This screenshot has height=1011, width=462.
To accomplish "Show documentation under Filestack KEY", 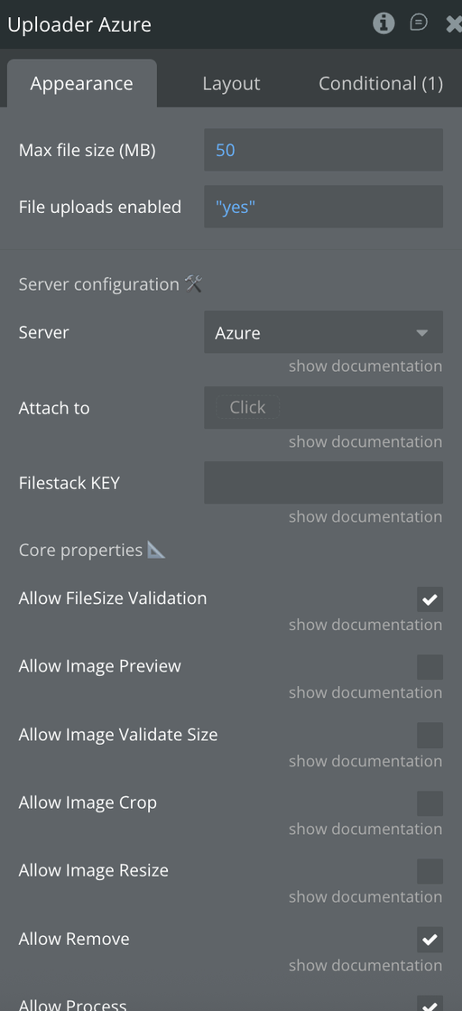I will (x=365, y=516).
